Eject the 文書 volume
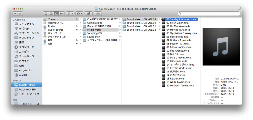The width and height of the screenshot is (253, 120). point(77,44)
